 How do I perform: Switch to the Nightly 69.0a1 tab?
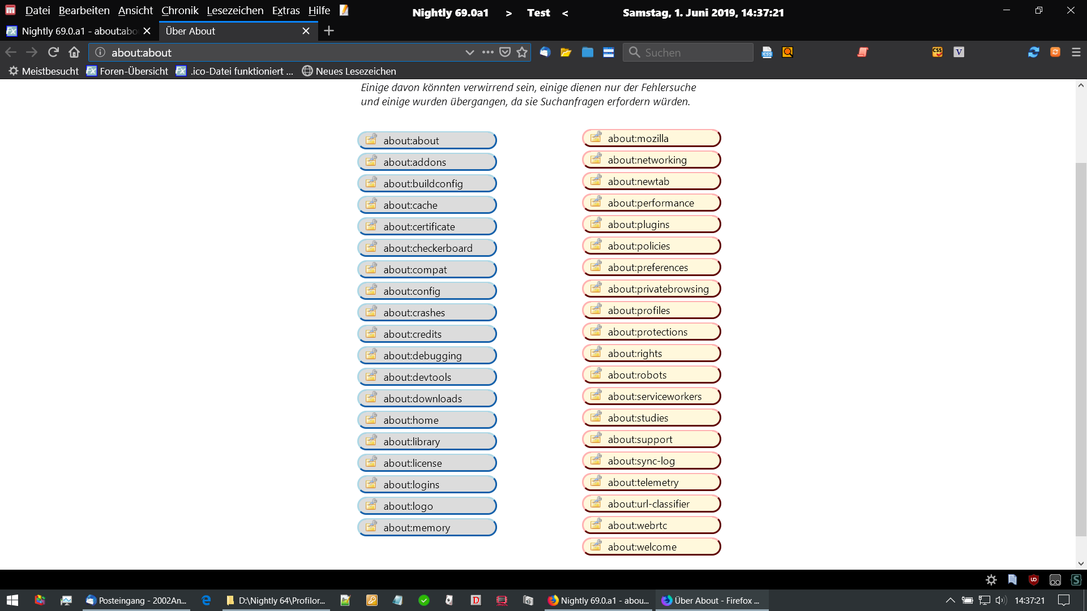tap(79, 31)
